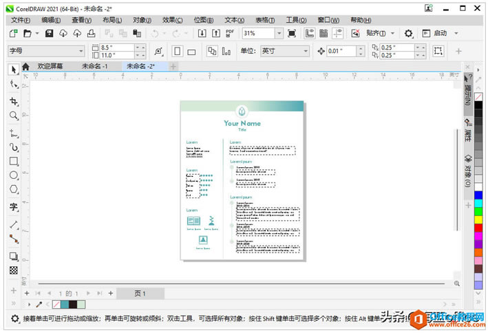Select the Parallel Dimension line tool
488x333 pixels.
pos(13,224)
